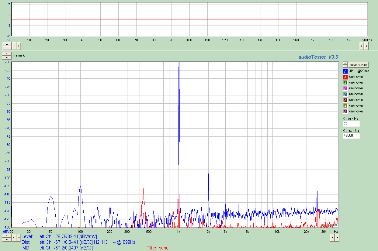Screen dimensions: 378x251
Task: Select the teal unknown curve swatch
Action: click(x=345, y=94)
